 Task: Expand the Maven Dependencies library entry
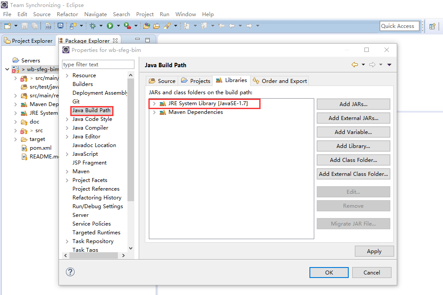(154, 113)
